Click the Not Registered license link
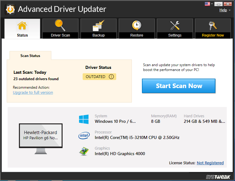The image size is (235, 181). [210, 163]
